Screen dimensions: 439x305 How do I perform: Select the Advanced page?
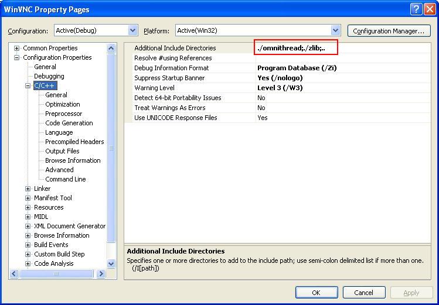coord(59,170)
